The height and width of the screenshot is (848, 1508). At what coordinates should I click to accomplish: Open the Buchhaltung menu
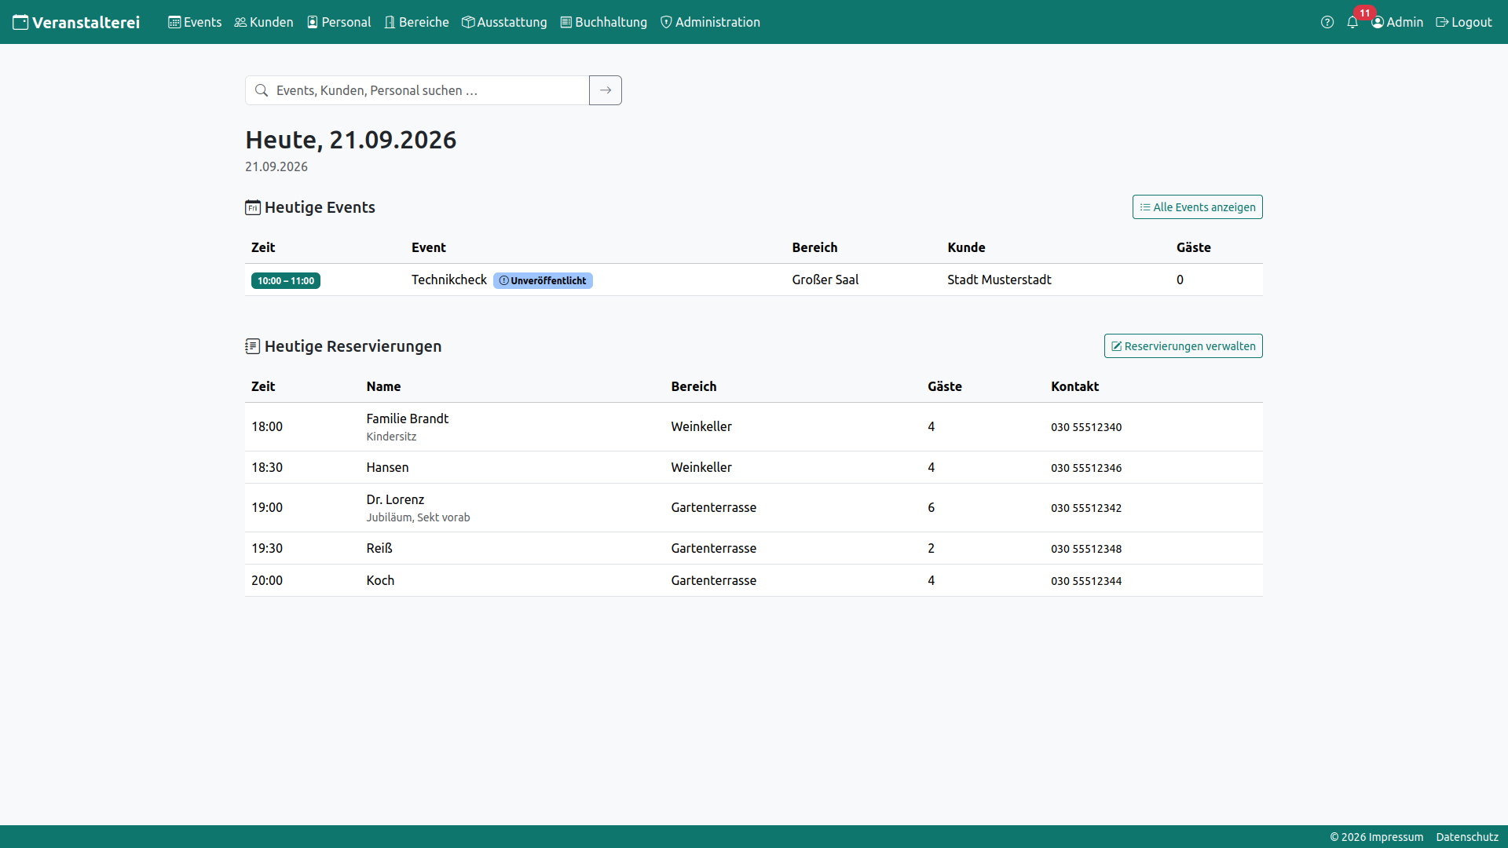click(x=604, y=22)
